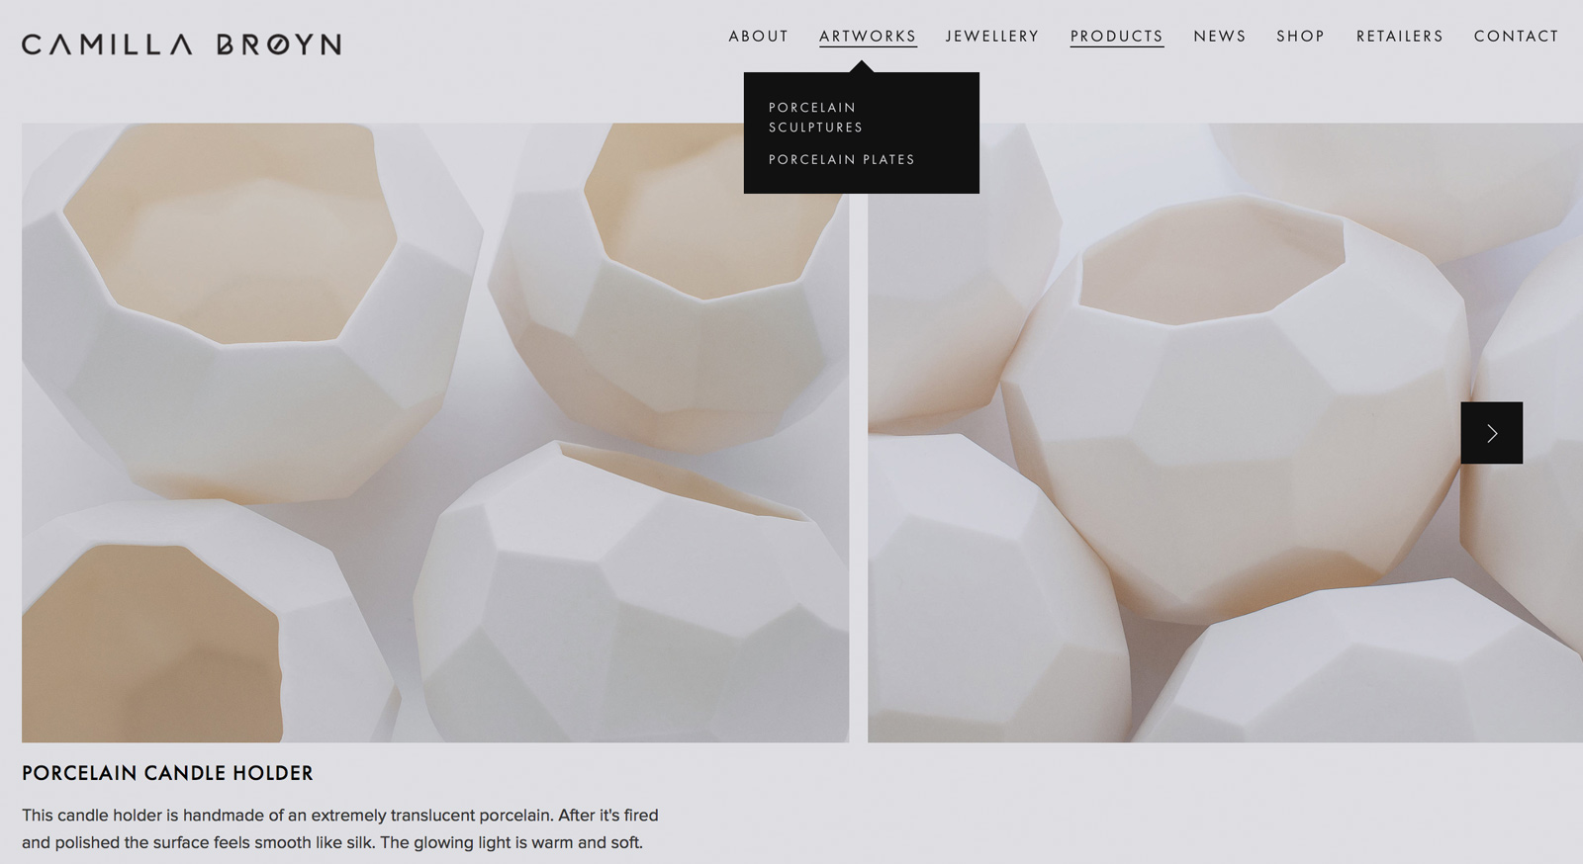This screenshot has width=1583, height=864.
Task: Open the Retailers page
Action: pyautogui.click(x=1400, y=37)
